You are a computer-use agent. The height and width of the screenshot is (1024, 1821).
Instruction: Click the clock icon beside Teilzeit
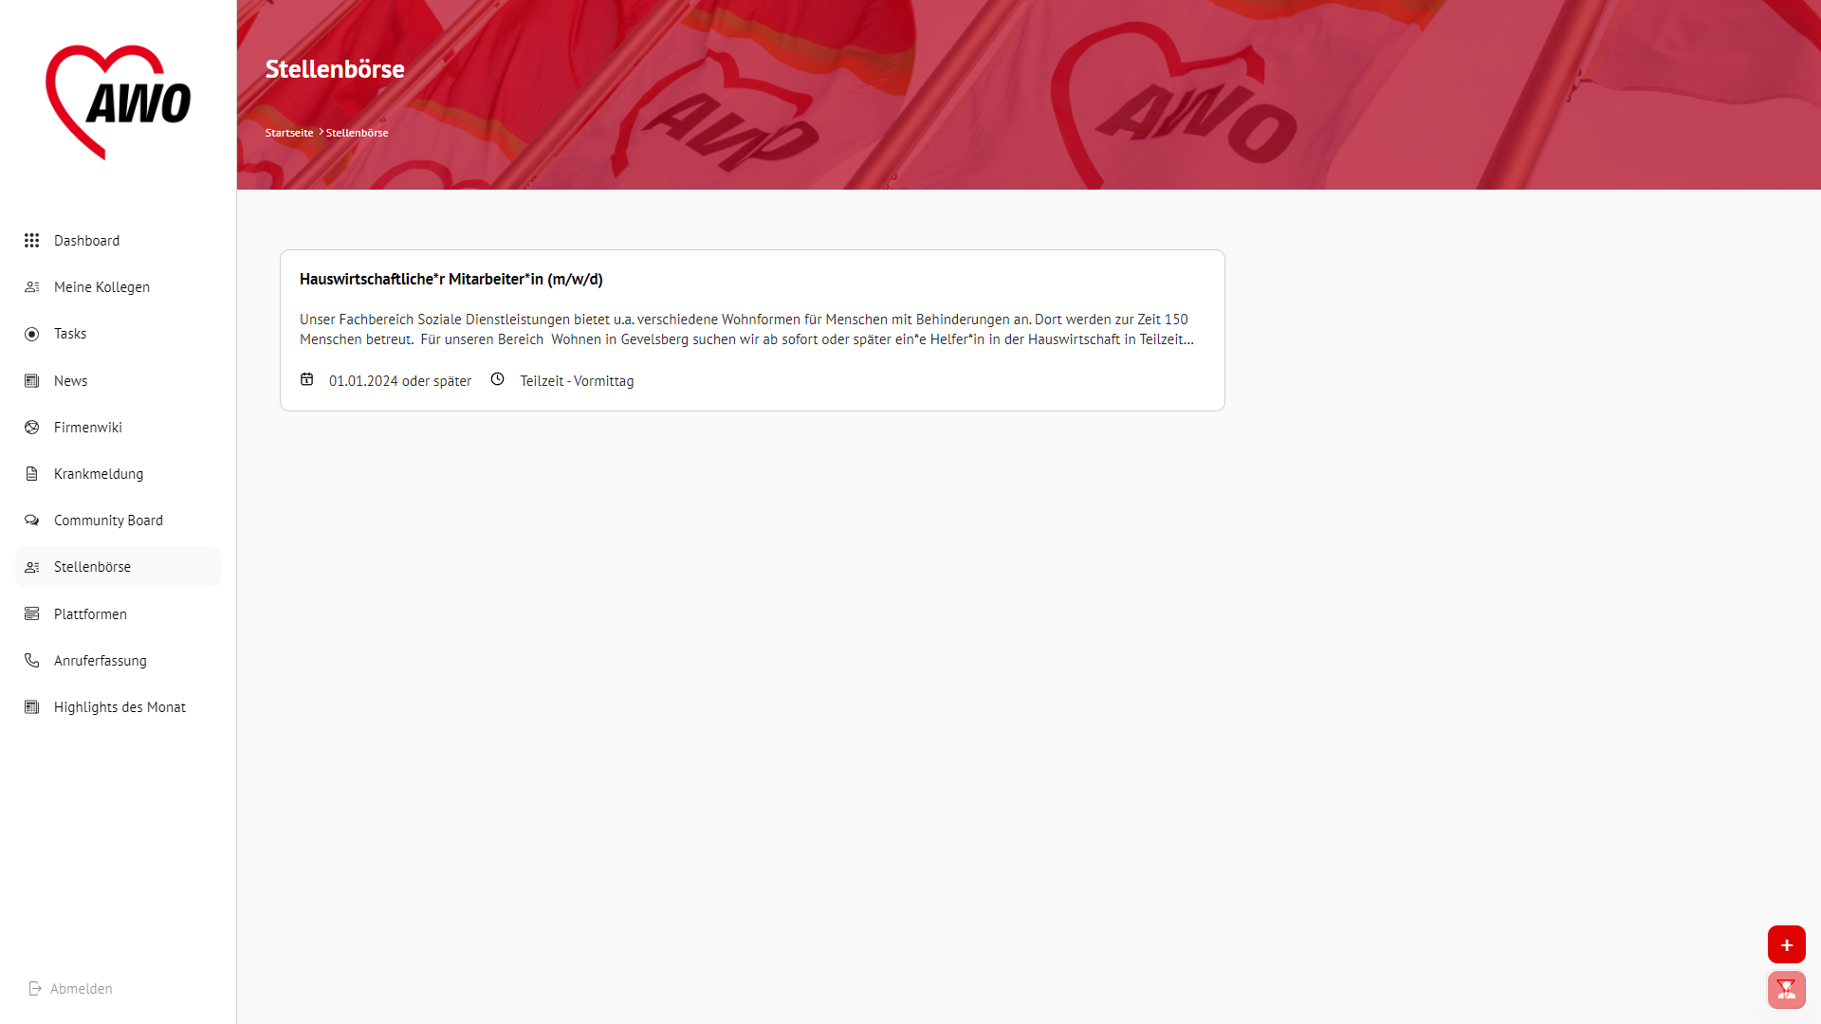click(x=498, y=379)
